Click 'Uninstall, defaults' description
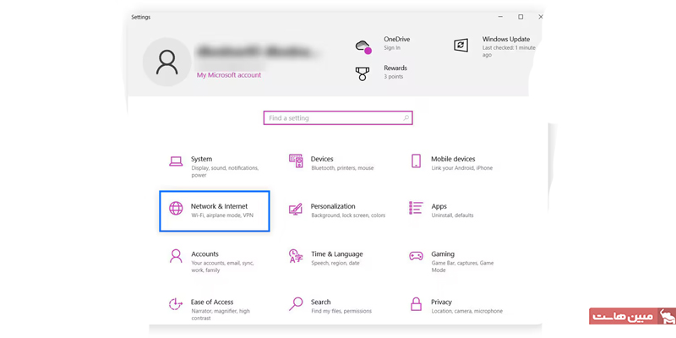Viewport: 676px width, 338px height. [452, 215]
